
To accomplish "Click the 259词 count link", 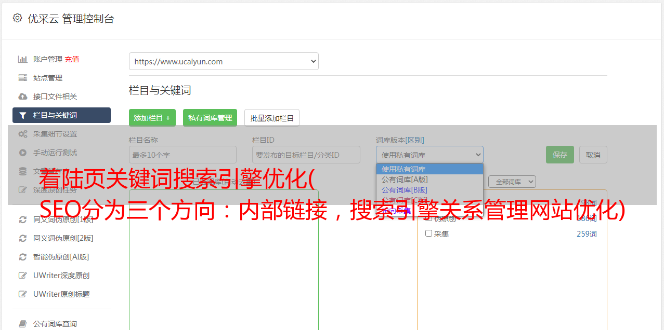I will point(587,234).
